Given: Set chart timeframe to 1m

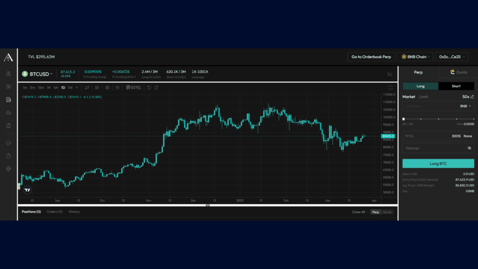Looking at the screenshot, I should (x=25, y=87).
